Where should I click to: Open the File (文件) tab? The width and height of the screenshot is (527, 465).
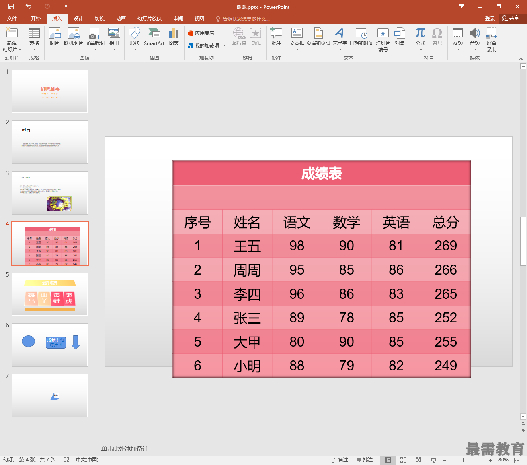(x=12, y=19)
